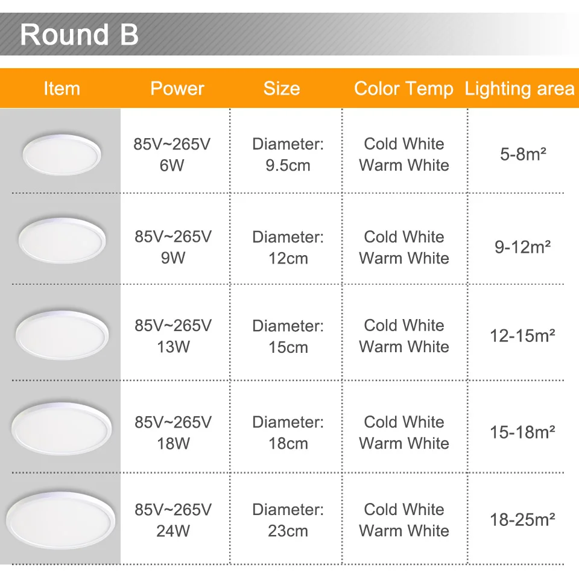Click the 5-8m² lighting area value
Viewport: 579px width, 579px height.
click(523, 154)
